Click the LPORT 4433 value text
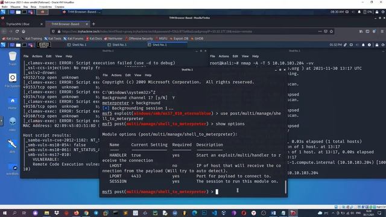Image resolution: width=386 pixels, height=217 pixels. (136, 176)
